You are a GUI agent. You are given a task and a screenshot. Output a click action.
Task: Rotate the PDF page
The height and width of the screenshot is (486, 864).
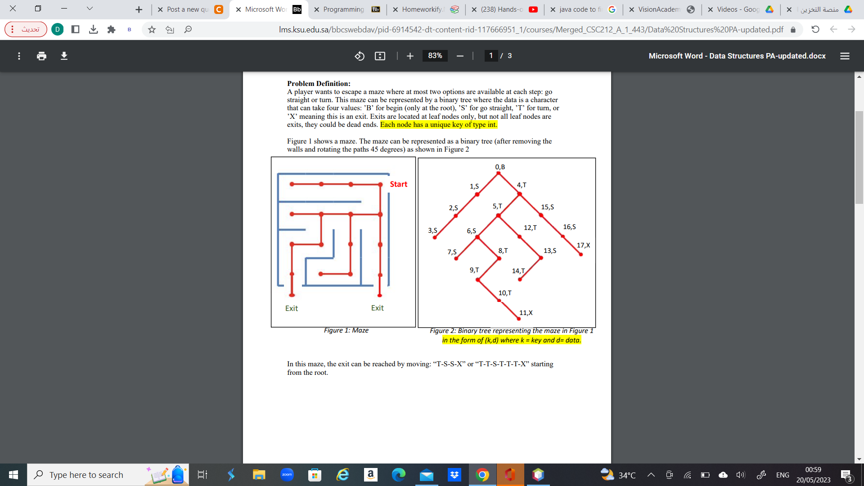360,56
